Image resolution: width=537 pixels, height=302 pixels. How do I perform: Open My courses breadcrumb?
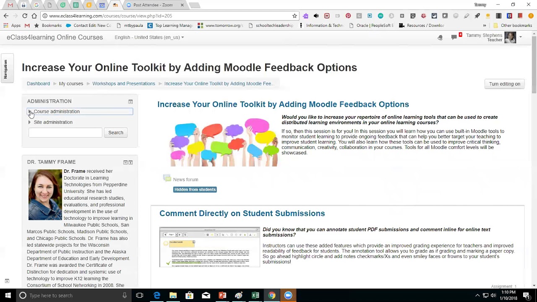point(71,83)
